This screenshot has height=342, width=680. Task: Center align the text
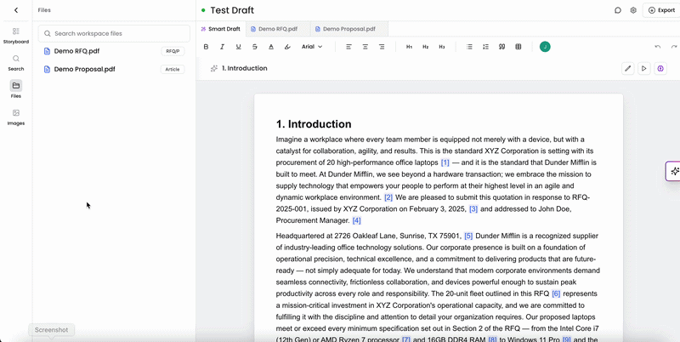click(x=365, y=47)
